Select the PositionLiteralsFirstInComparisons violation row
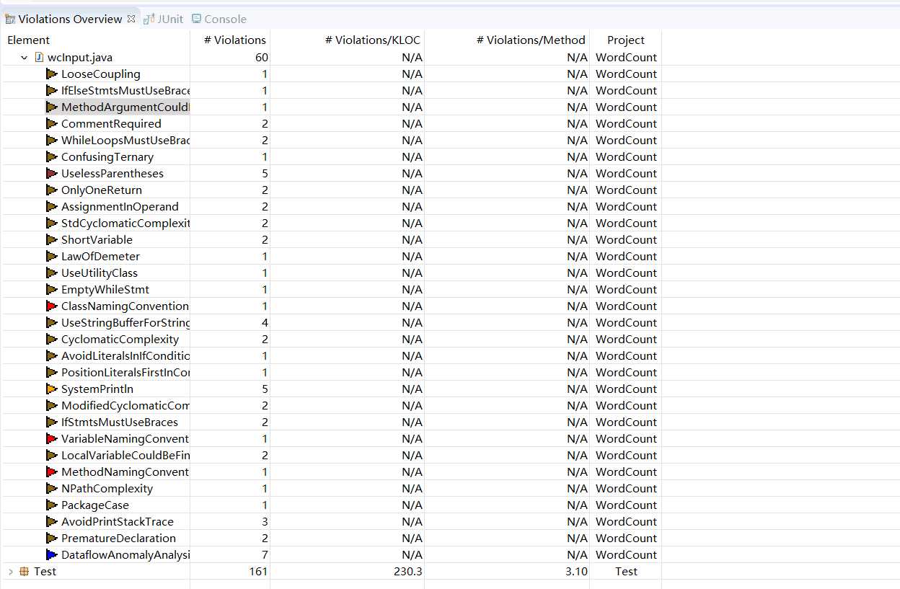The height and width of the screenshot is (589, 900). click(332, 373)
